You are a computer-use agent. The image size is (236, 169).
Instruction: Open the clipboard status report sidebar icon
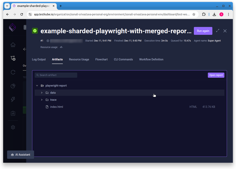click(x=13, y=113)
